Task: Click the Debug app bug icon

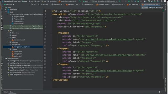Action: 129,1
